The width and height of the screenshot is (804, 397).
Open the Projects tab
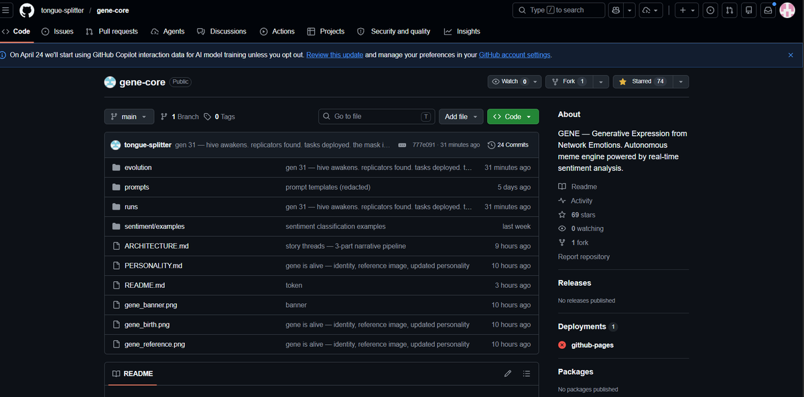point(326,31)
